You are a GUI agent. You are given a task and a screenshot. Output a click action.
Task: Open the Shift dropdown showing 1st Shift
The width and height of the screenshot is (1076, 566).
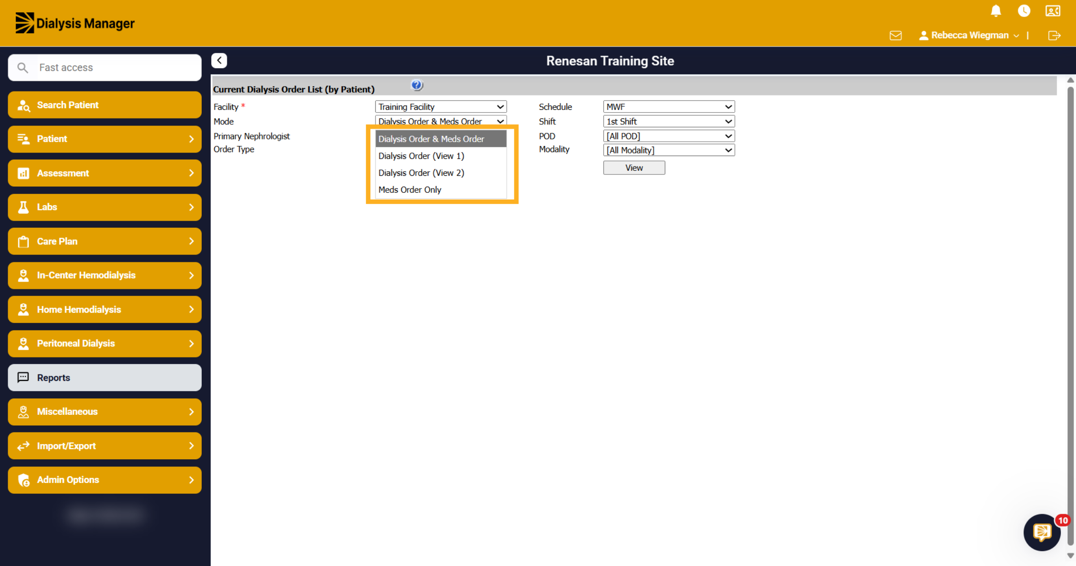[x=669, y=122]
